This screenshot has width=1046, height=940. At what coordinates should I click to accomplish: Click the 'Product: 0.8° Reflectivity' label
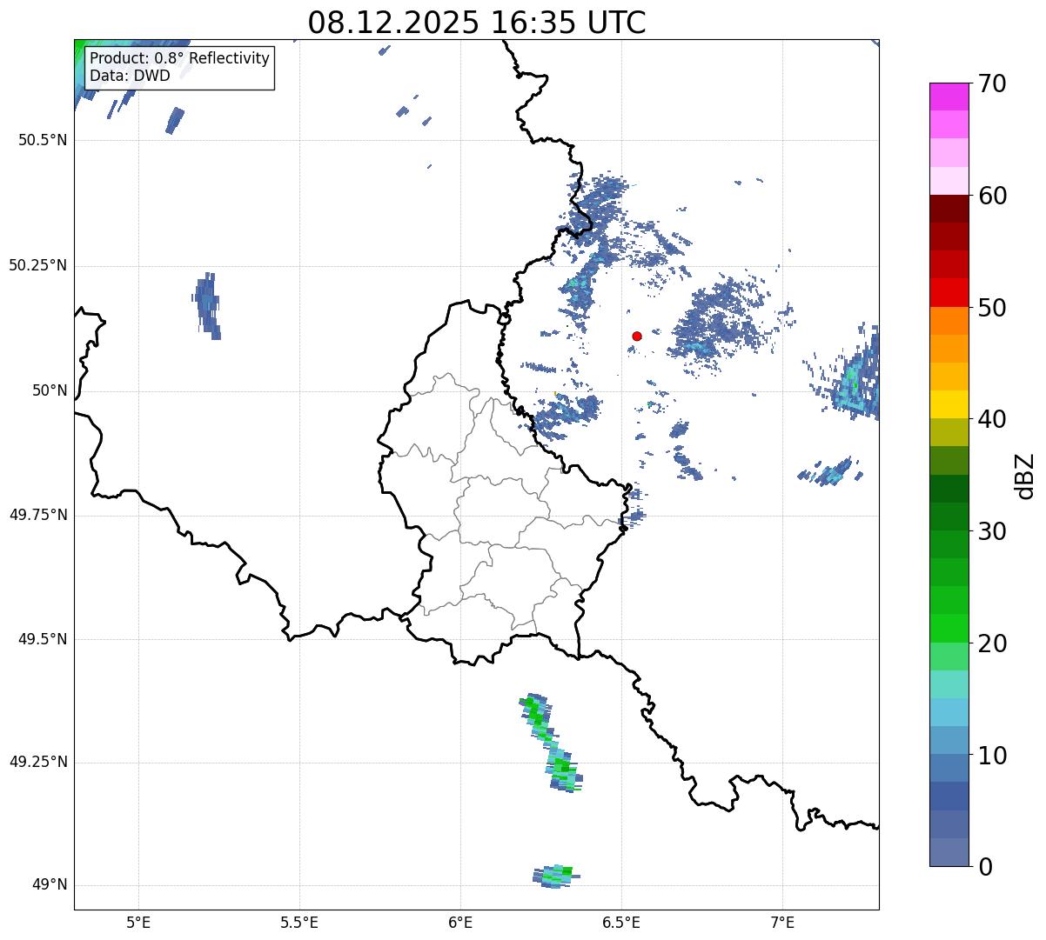pyautogui.click(x=180, y=59)
